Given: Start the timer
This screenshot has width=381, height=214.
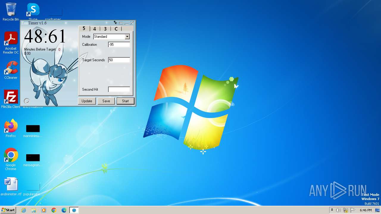Looking at the screenshot, I should click(125, 101).
